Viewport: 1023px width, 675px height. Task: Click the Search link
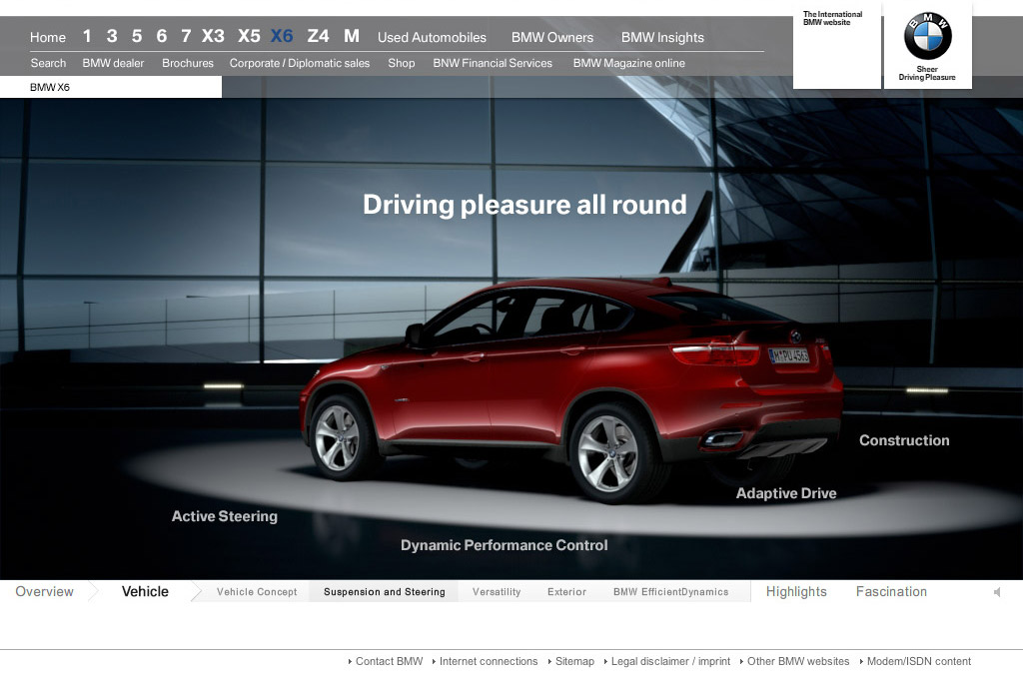point(48,63)
